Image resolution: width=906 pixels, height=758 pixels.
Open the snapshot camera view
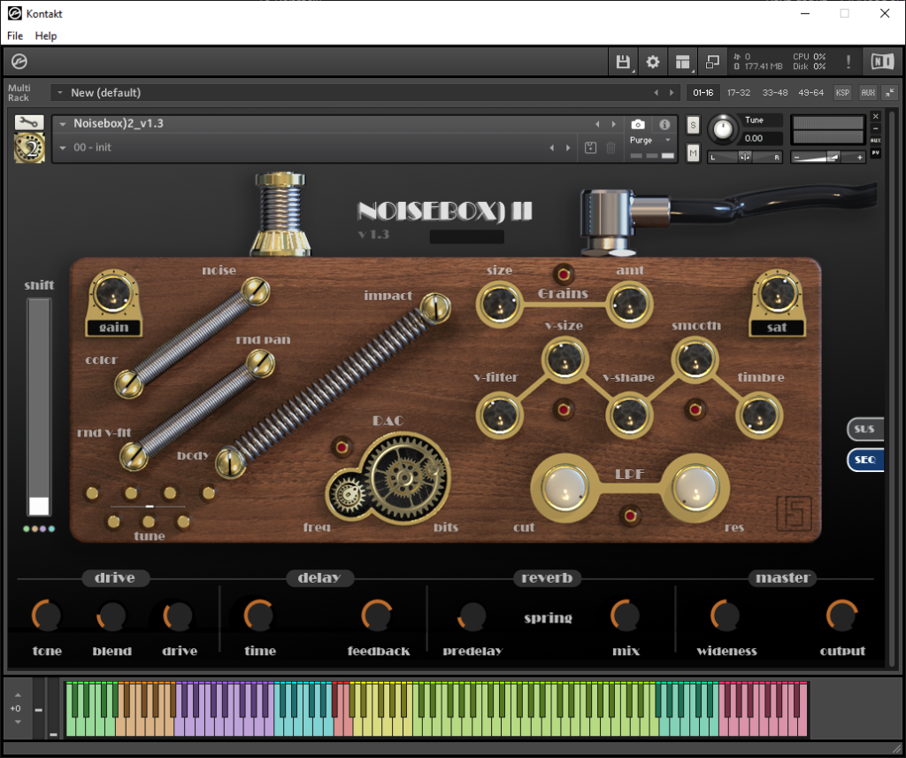(638, 124)
